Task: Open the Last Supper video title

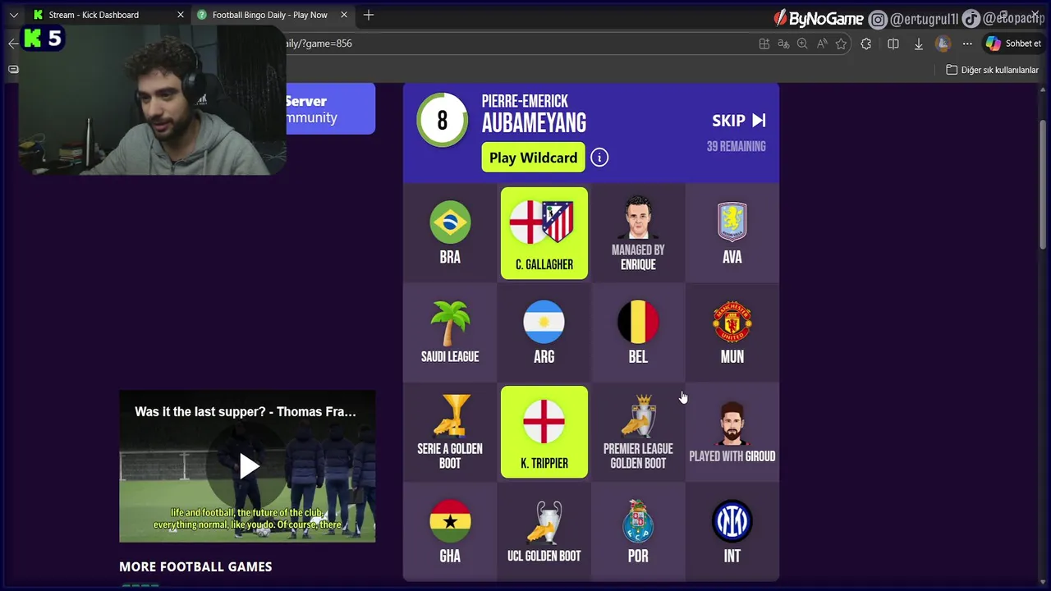Action: click(246, 411)
